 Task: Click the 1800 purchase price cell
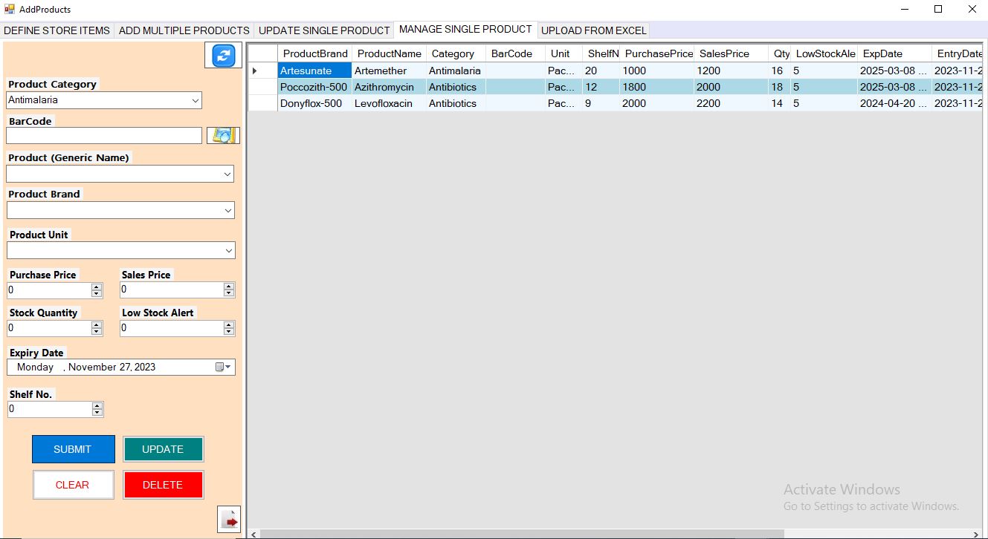click(x=657, y=87)
